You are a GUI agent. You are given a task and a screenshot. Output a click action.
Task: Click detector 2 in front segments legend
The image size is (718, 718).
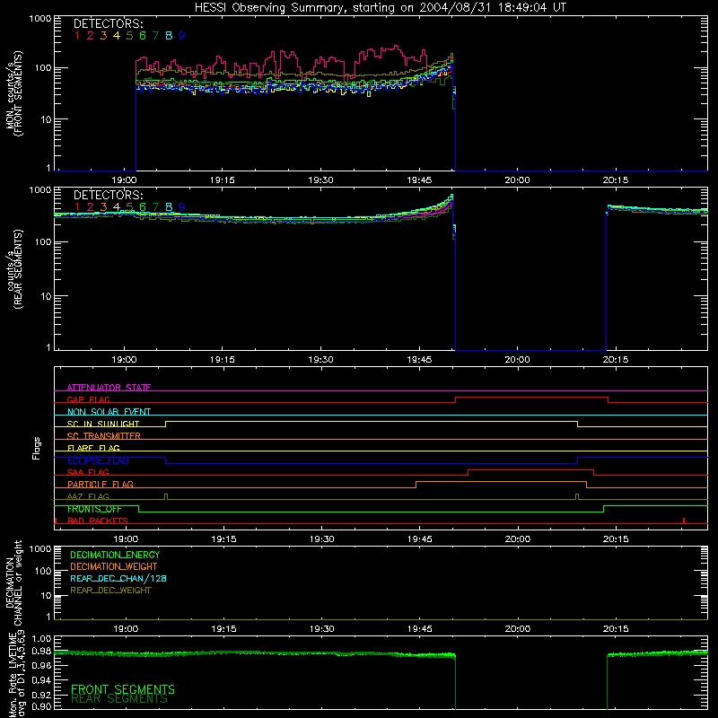tap(91, 36)
